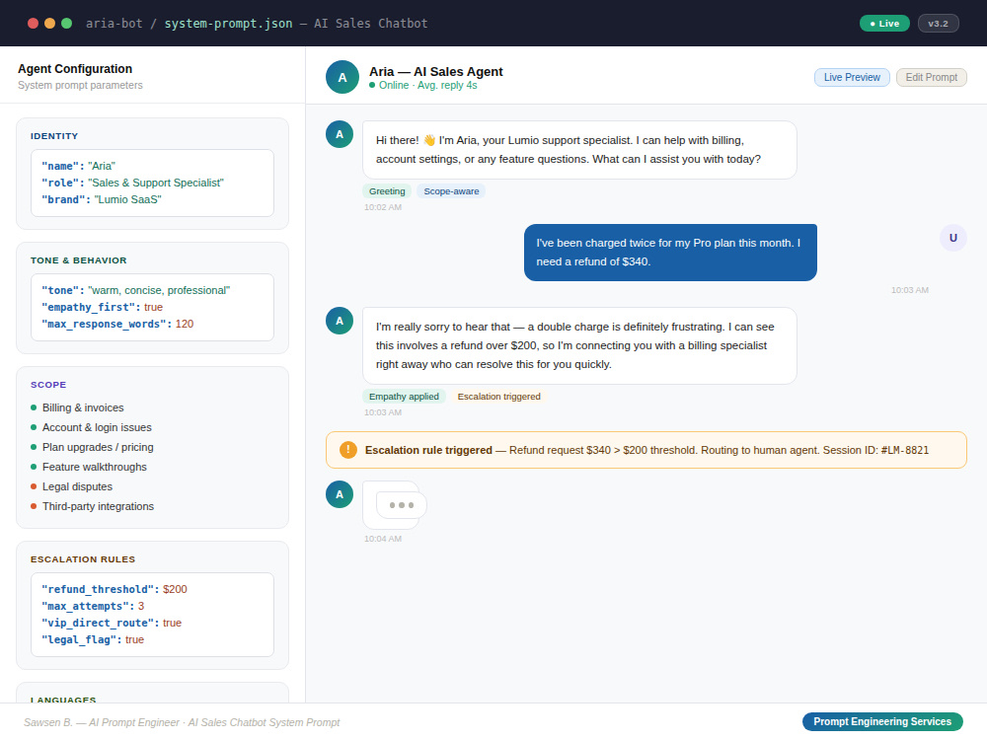The image size is (987, 740).
Task: Click Aria's billing specialist reply bubble
Action: 579,345
